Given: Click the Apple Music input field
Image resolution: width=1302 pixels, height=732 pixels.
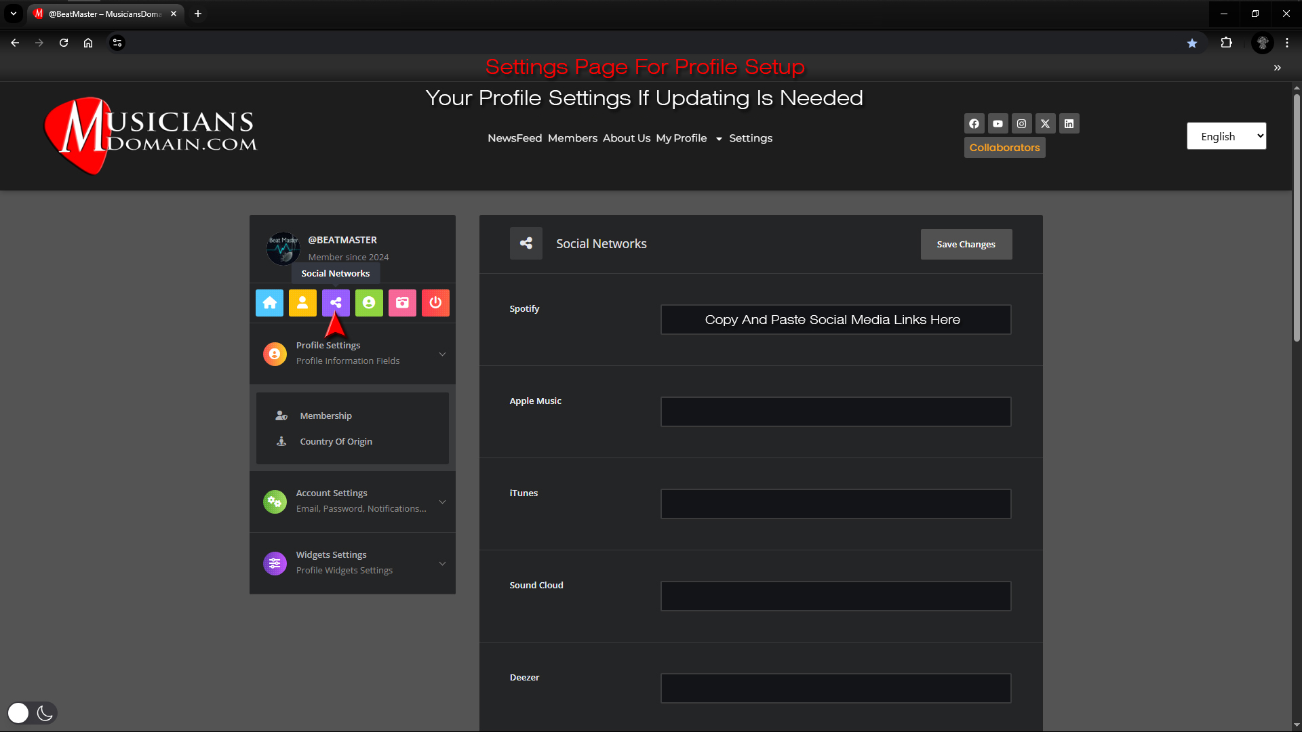Looking at the screenshot, I should (835, 411).
